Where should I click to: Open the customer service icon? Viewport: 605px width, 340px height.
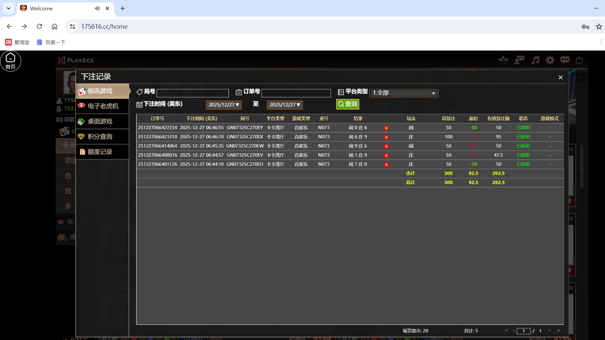tap(519, 60)
